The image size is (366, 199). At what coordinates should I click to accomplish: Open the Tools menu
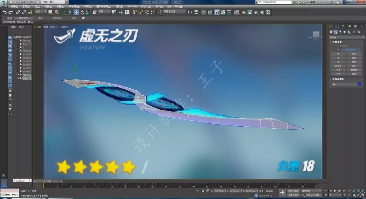pos(26,7)
